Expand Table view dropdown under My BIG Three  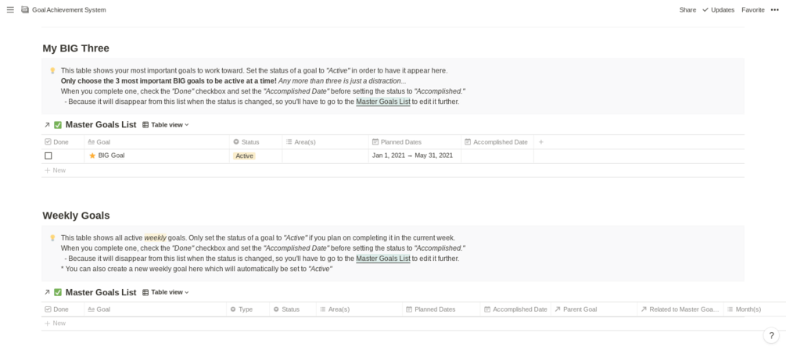pos(166,125)
